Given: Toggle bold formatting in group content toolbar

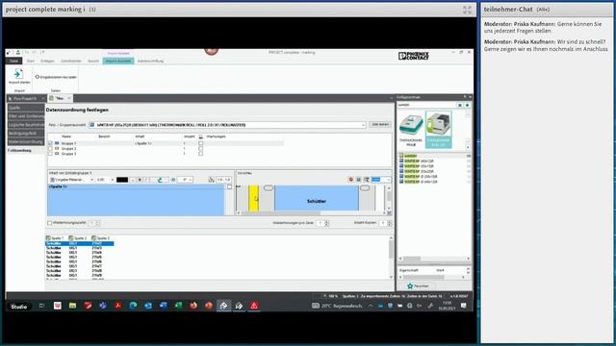Looking at the screenshot, I should [140, 180].
